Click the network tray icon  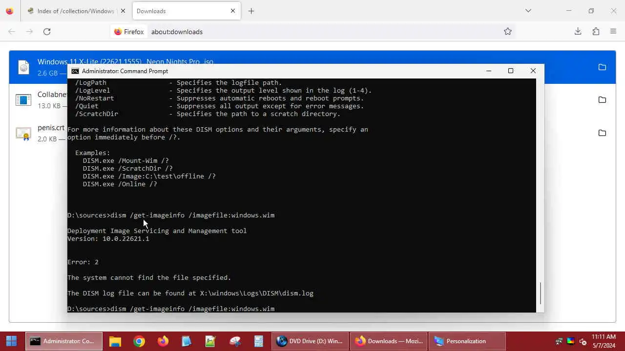coord(559,341)
